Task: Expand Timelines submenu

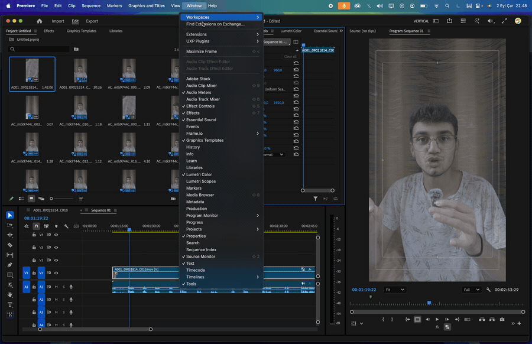Action: 221,277
